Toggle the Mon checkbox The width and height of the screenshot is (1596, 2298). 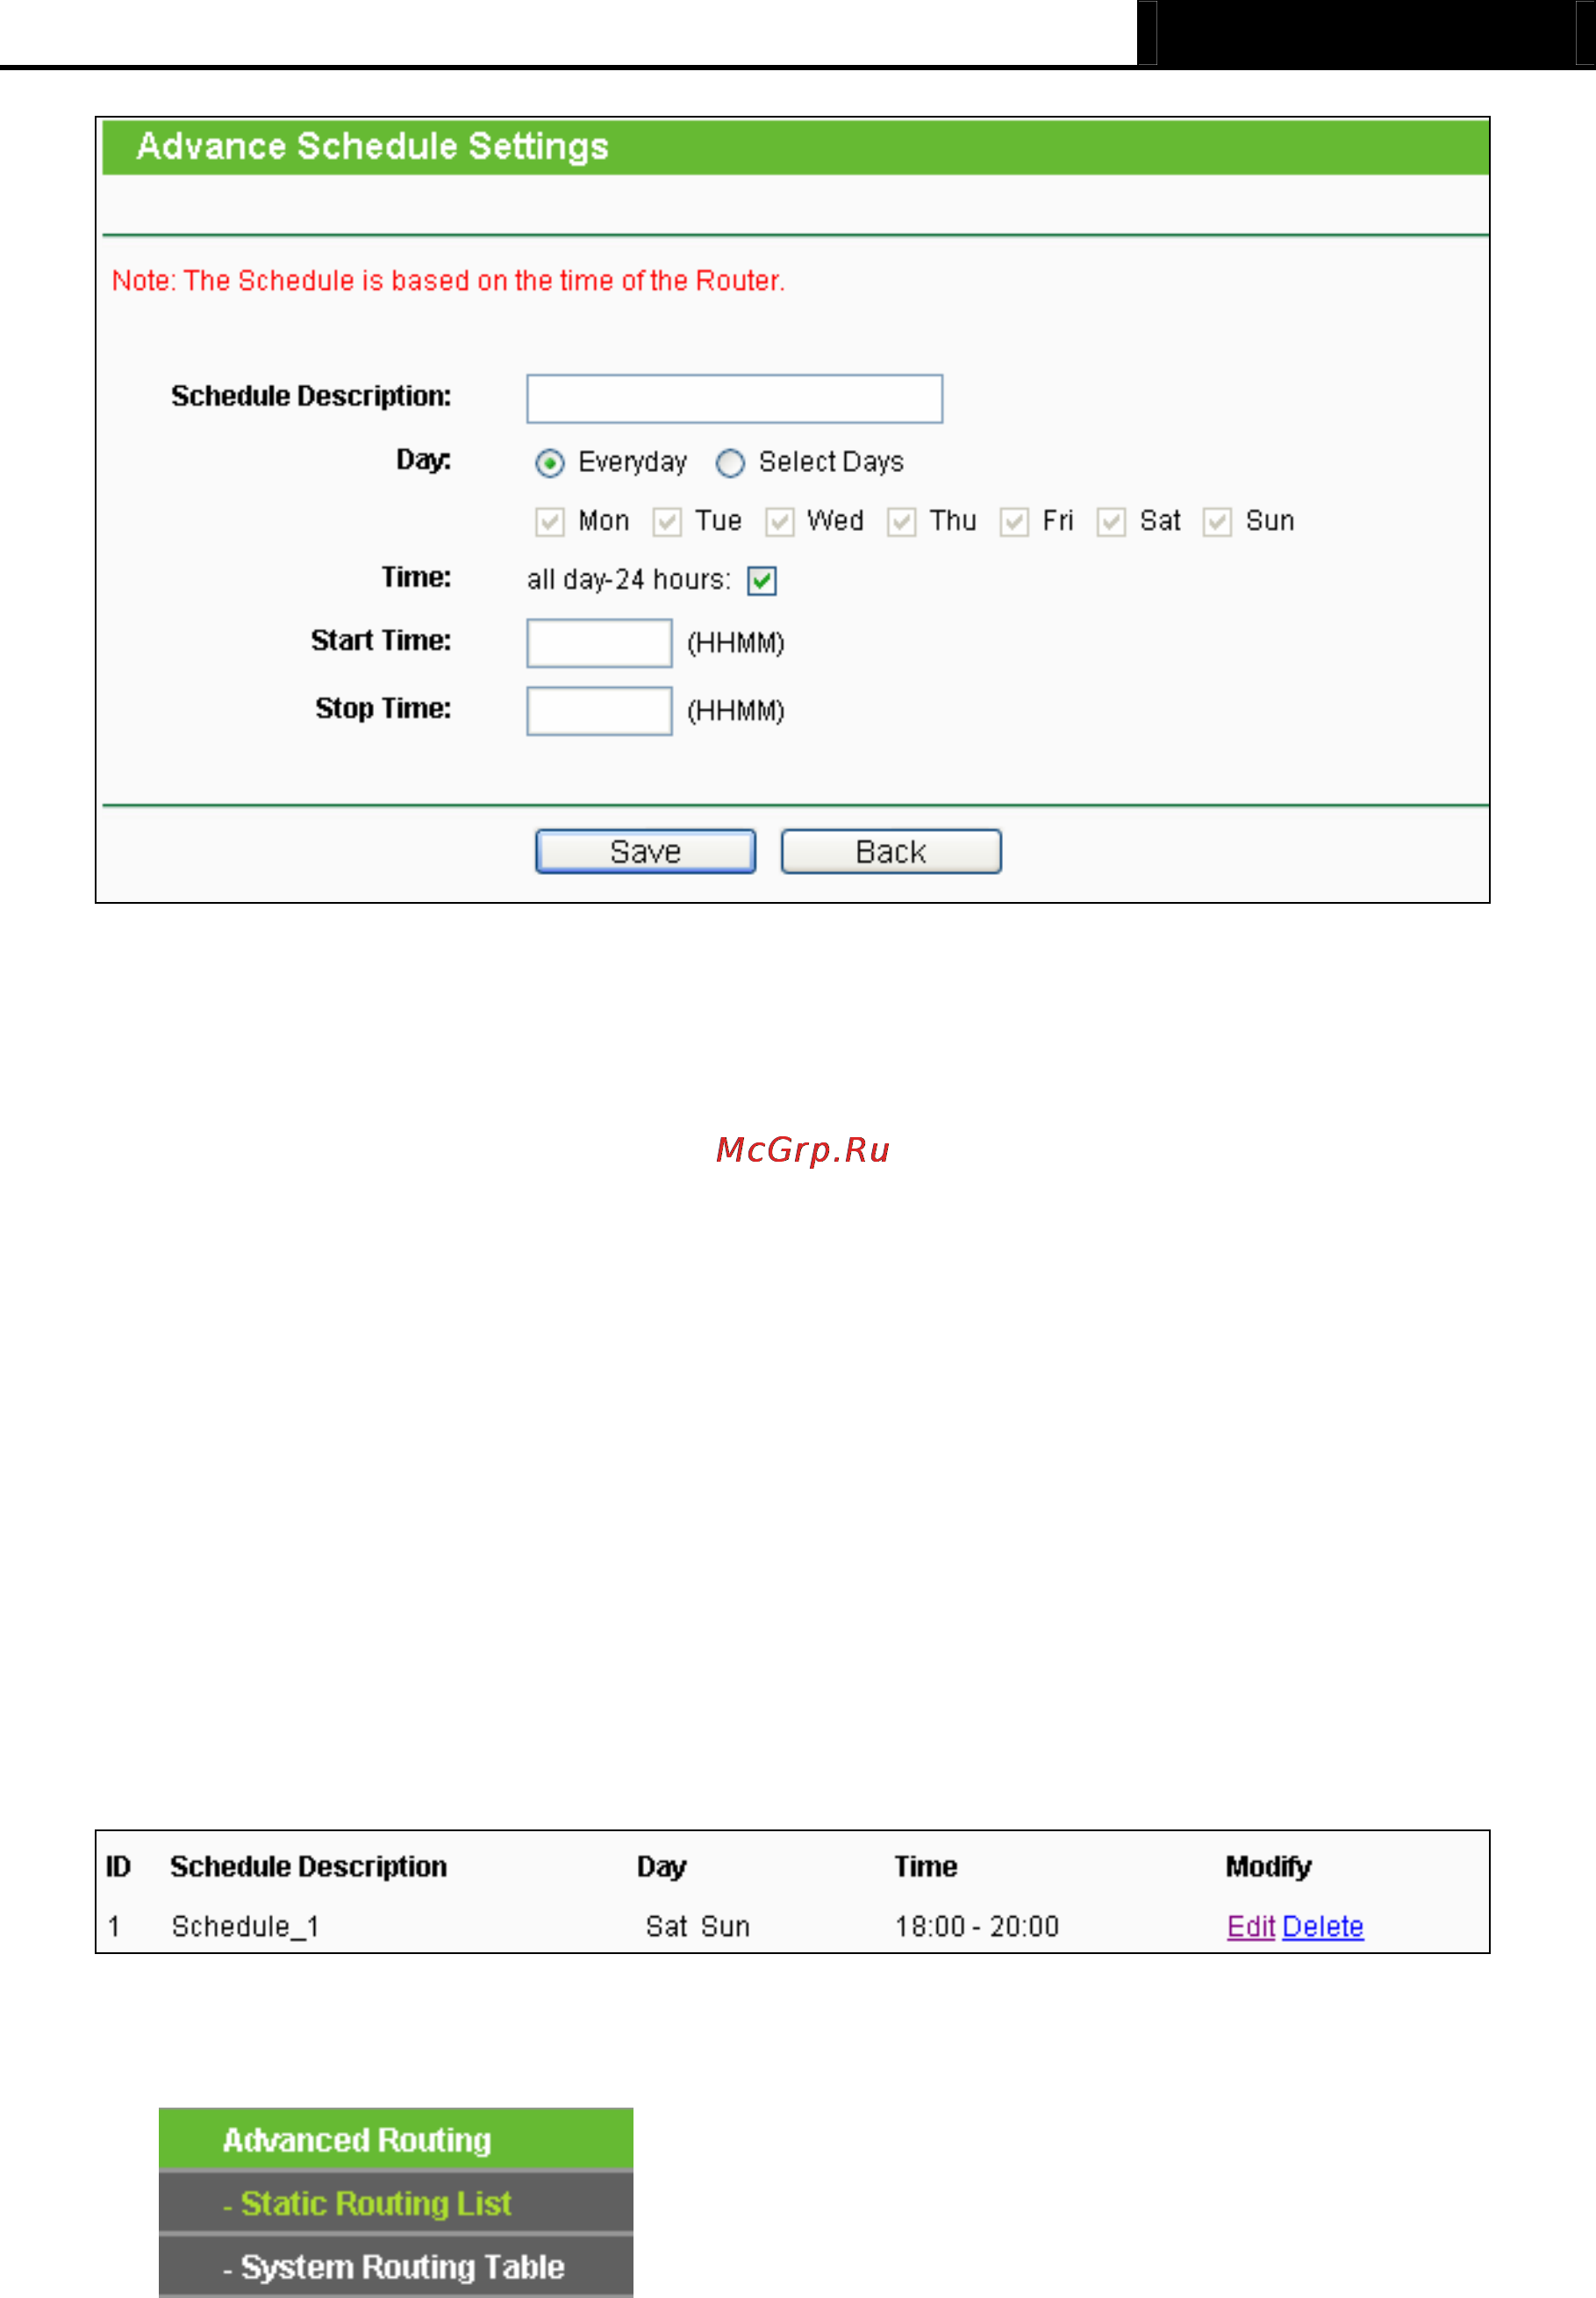point(550,522)
